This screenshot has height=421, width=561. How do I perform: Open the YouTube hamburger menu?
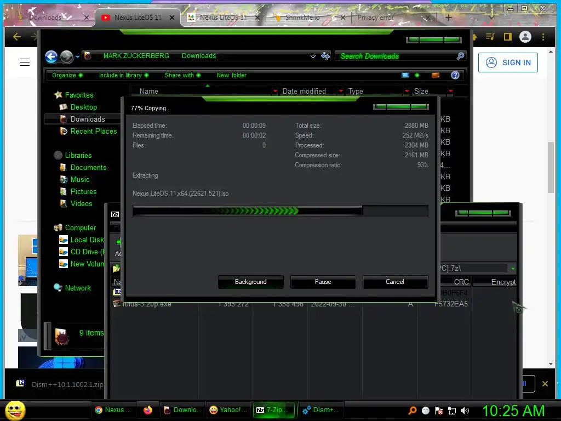(24, 62)
